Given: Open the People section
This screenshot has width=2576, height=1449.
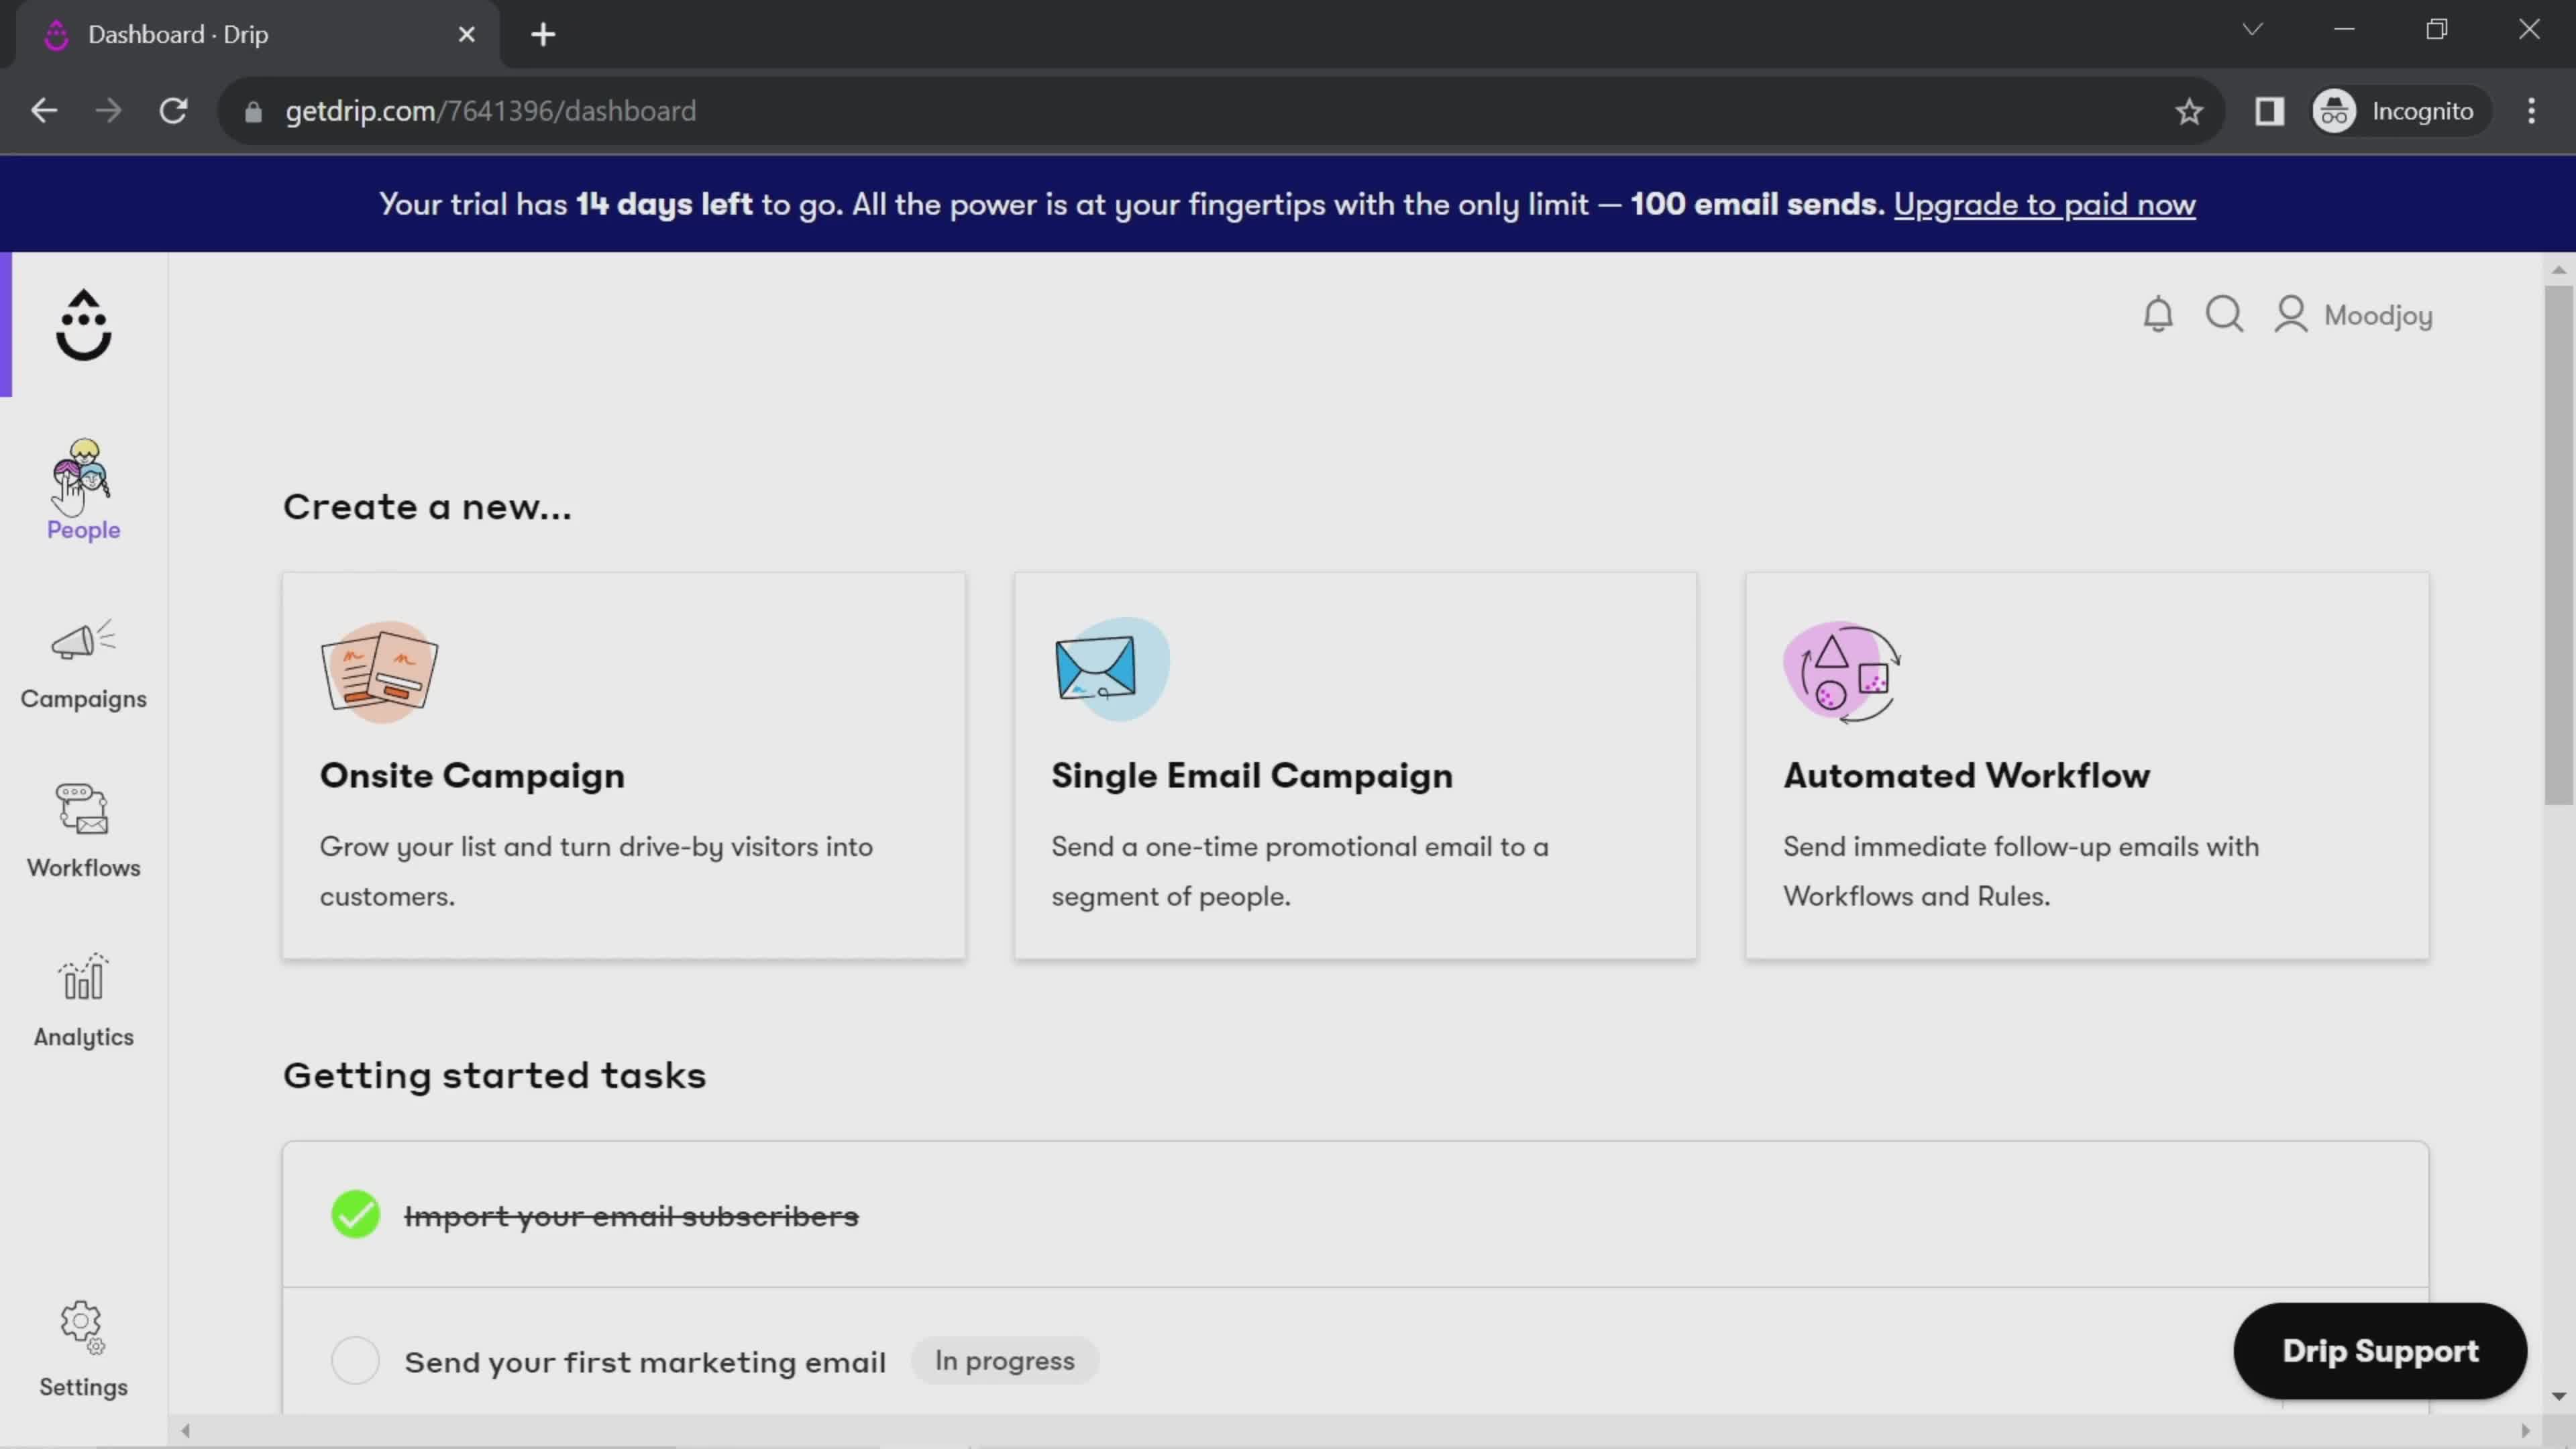Looking at the screenshot, I should [x=83, y=490].
